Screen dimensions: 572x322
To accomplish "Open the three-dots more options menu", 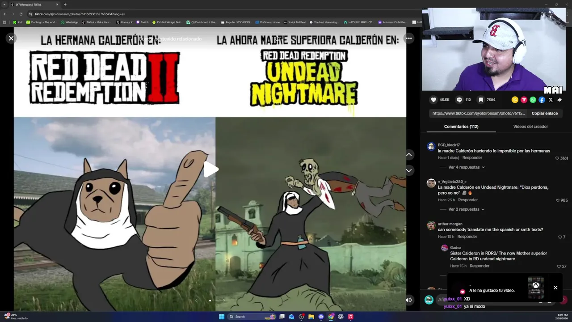I will [408, 38].
